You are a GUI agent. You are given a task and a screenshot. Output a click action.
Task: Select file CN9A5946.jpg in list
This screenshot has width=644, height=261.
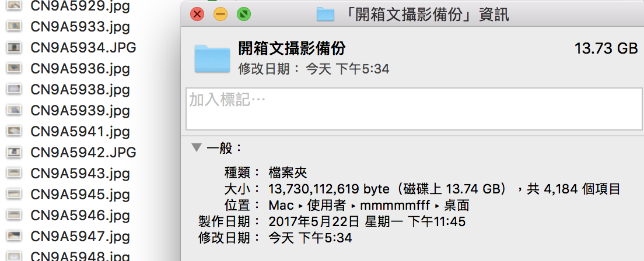click(x=80, y=216)
